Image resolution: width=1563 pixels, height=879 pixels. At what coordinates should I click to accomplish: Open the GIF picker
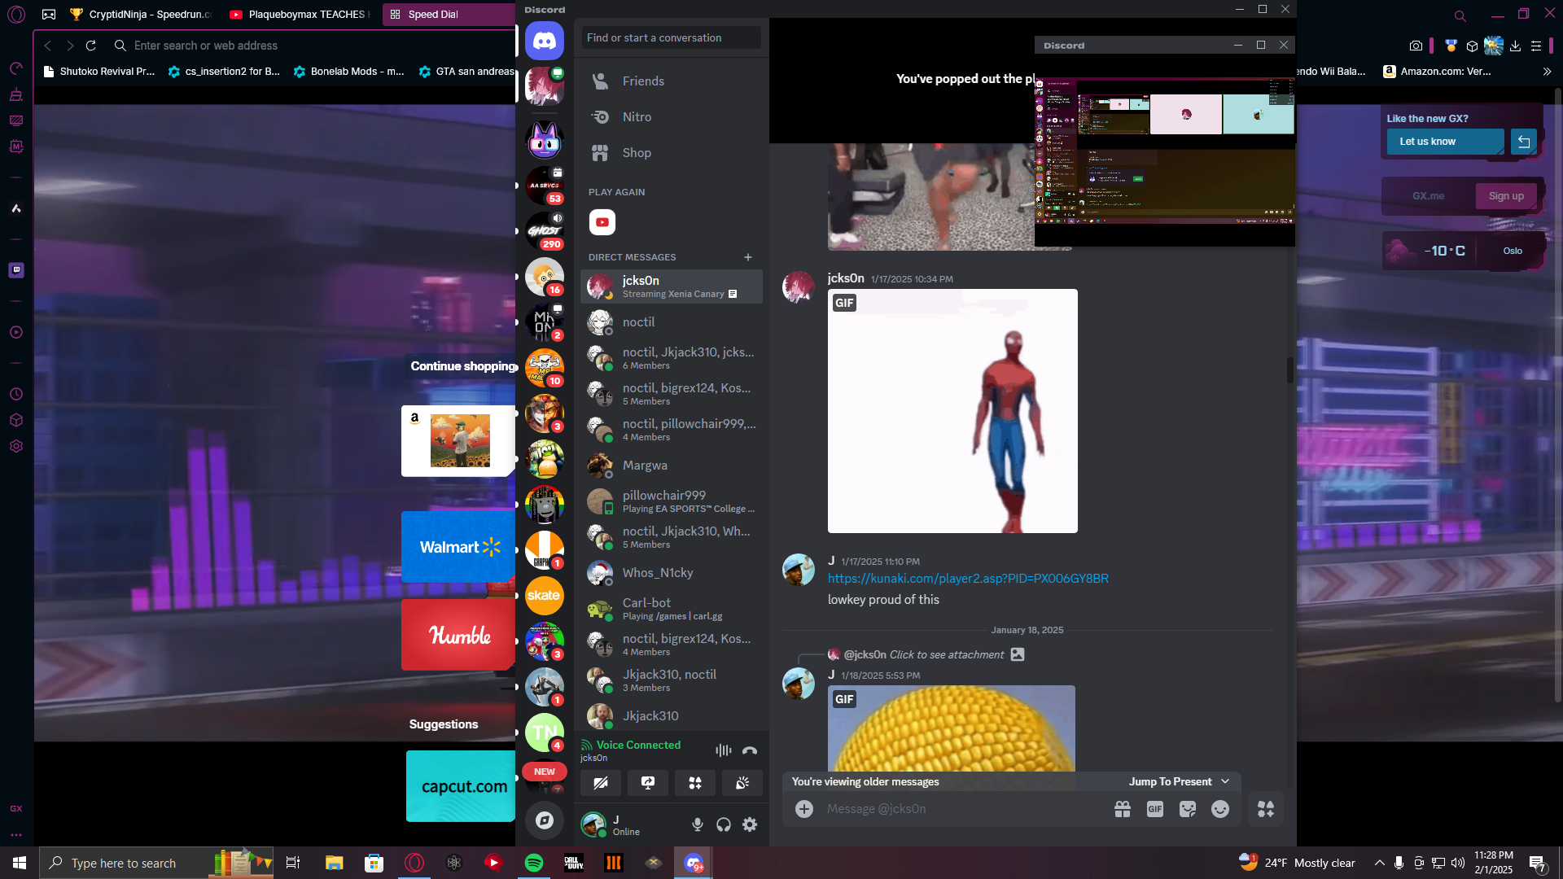[1154, 809]
